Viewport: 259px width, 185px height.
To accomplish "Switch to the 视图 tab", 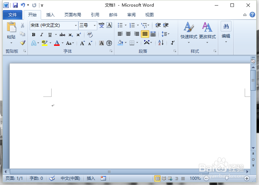I will pos(150,15).
